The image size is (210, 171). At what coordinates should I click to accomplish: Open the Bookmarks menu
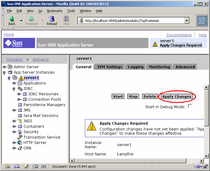55,11
